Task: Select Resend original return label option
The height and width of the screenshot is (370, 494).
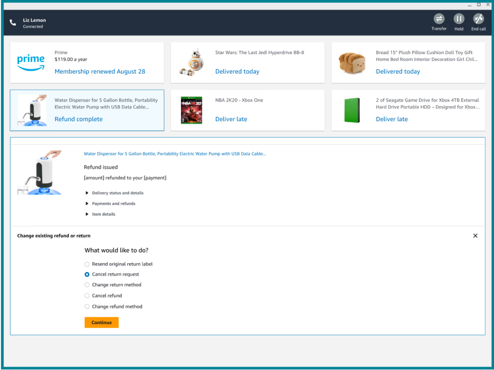Action: pos(87,264)
